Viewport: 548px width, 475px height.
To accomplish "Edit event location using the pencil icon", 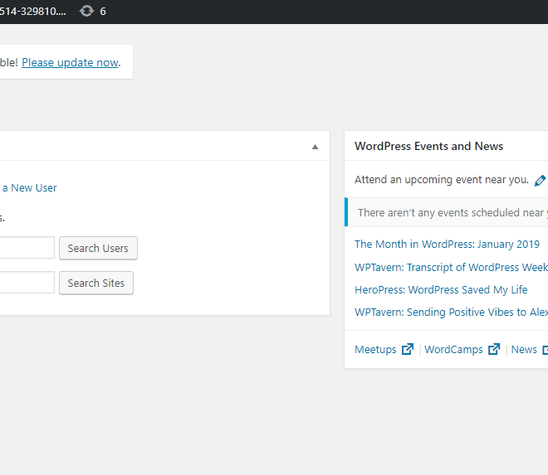I will point(540,181).
